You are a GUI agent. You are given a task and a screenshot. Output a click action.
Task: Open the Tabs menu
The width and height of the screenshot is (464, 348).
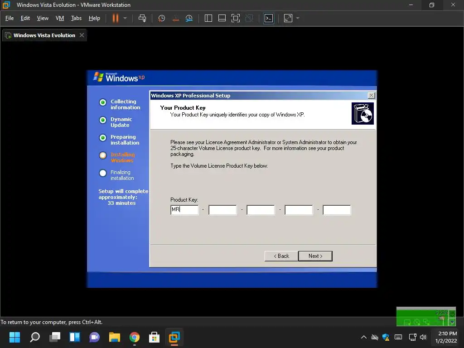point(76,18)
